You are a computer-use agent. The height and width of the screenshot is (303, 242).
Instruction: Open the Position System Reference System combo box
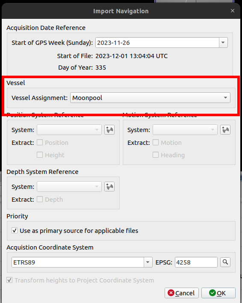tap(69, 129)
